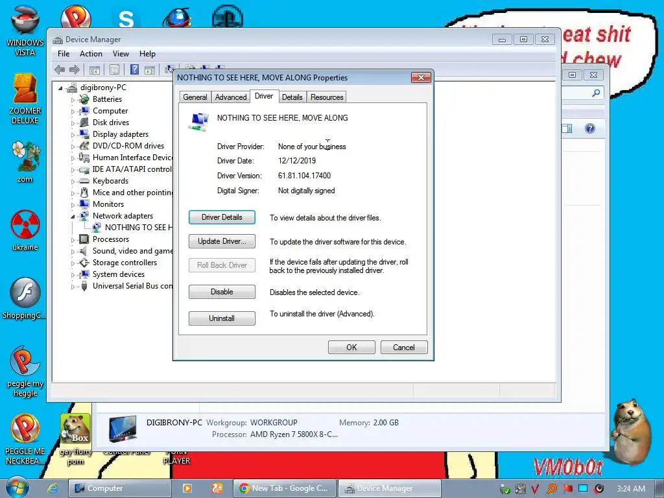Viewport: 664px width, 498px height.
Task: Open the peggle my heggle desktop icon
Action: click(25, 372)
